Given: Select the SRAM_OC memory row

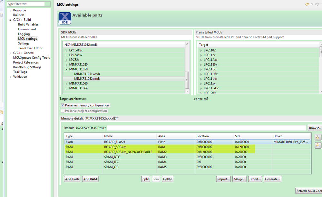Looking at the screenshot, I should click(187, 167).
